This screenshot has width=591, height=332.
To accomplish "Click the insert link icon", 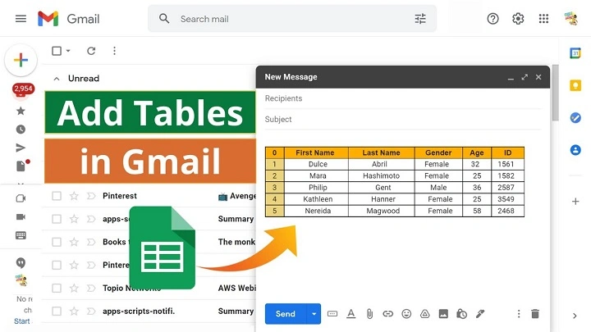I will click(387, 314).
